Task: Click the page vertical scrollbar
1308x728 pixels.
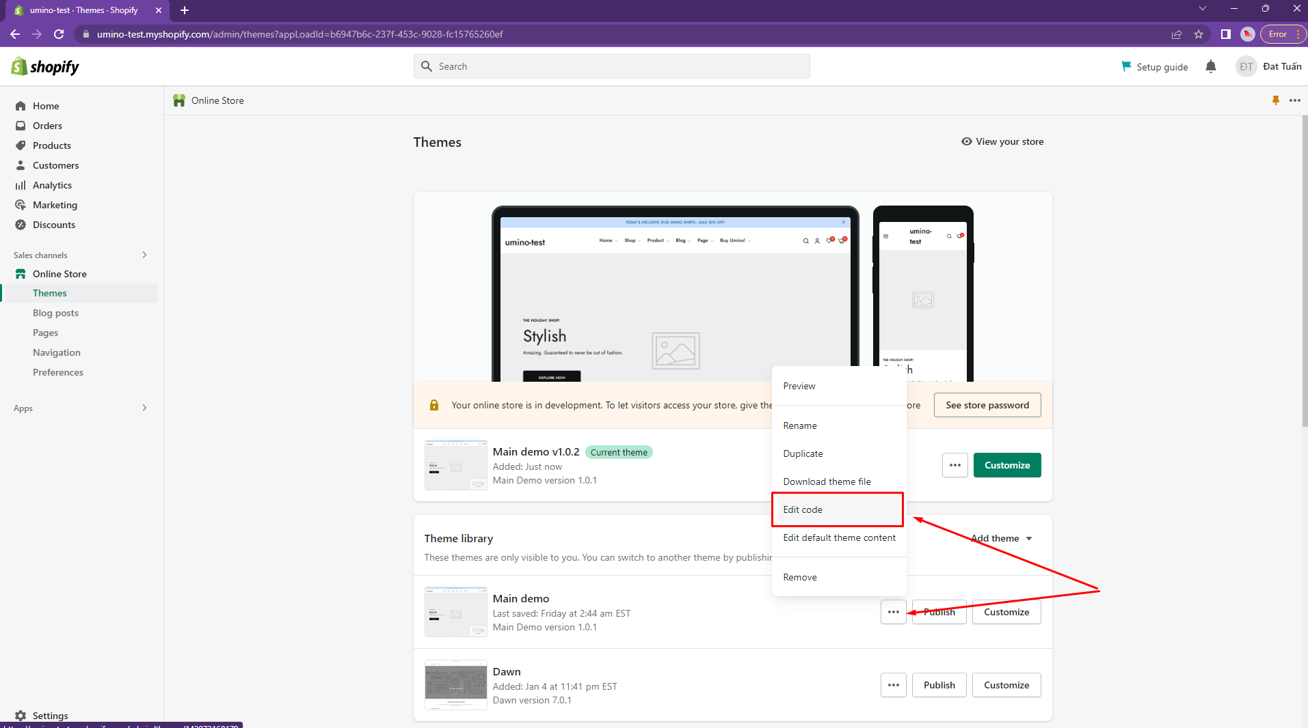Action: [x=1305, y=271]
